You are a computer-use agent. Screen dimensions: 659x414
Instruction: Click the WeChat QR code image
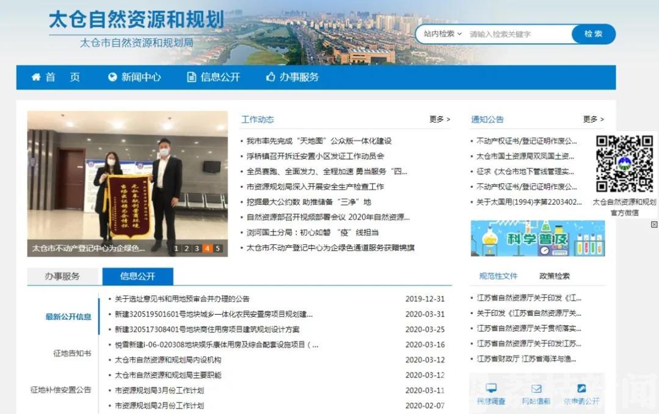[x=625, y=164]
